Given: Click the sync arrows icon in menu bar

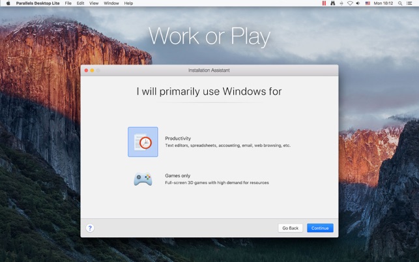Looking at the screenshot, I should point(341,3).
